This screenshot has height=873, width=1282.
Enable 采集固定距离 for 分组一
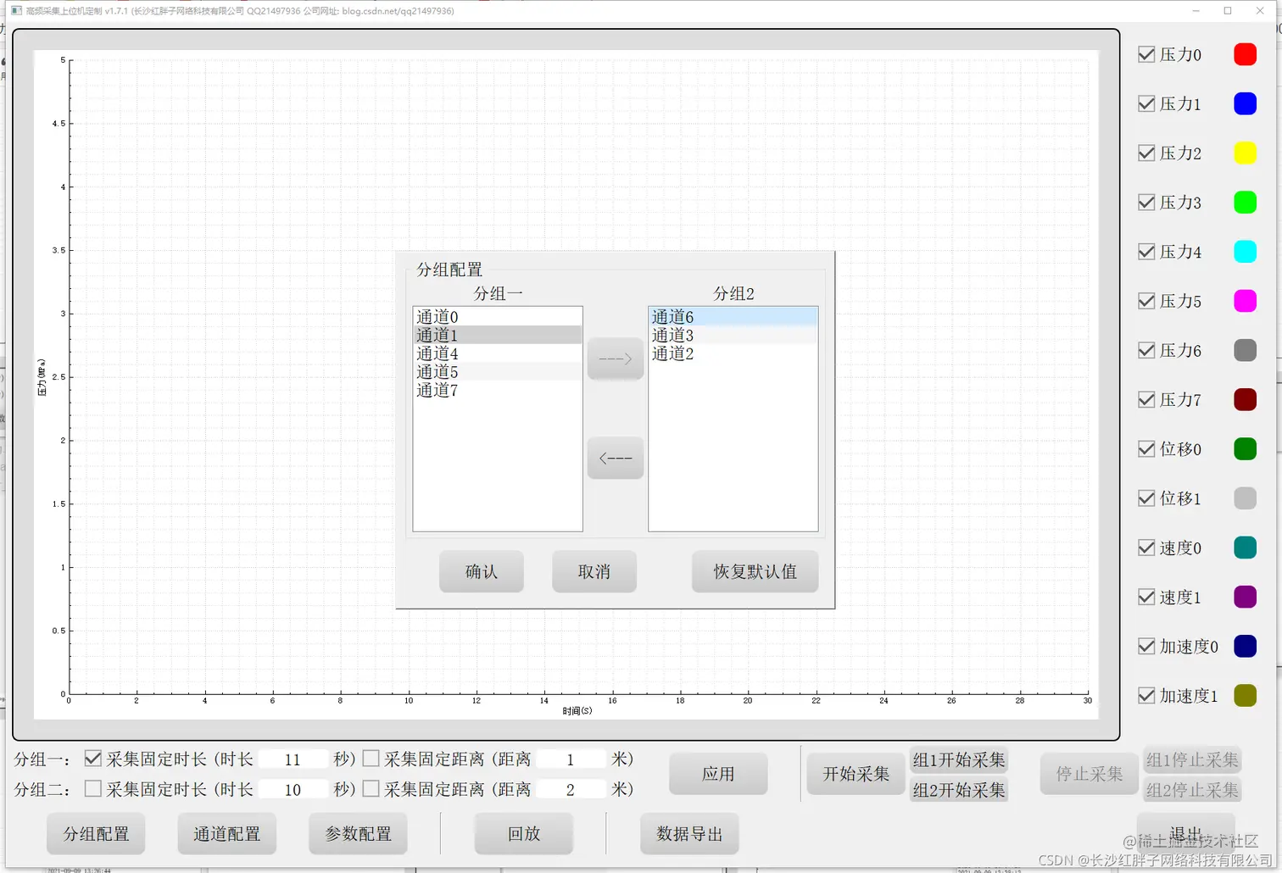point(371,758)
